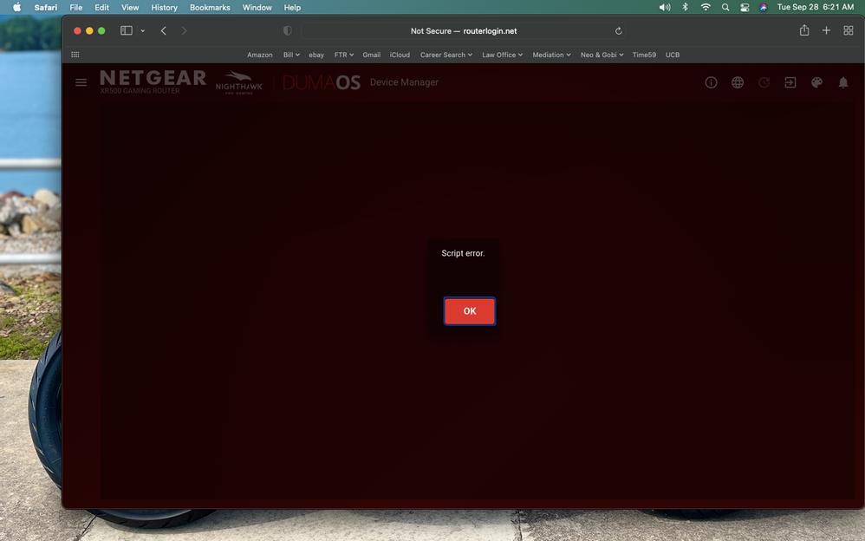The image size is (865, 541).
Task: Click OK to dismiss the Script error
Action: (469, 311)
